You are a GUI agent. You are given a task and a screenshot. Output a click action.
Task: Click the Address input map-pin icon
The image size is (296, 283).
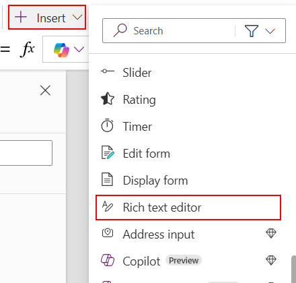click(x=108, y=233)
